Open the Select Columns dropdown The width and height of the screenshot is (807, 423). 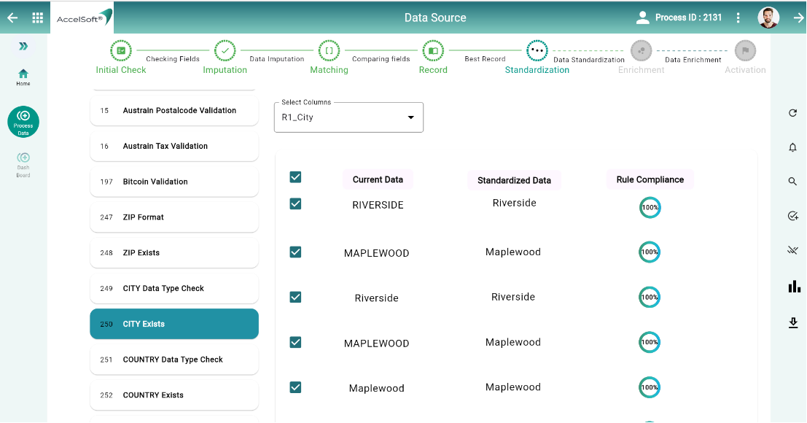click(348, 117)
